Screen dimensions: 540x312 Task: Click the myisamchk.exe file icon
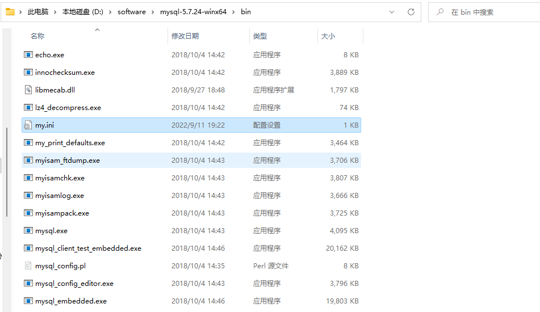tap(28, 178)
